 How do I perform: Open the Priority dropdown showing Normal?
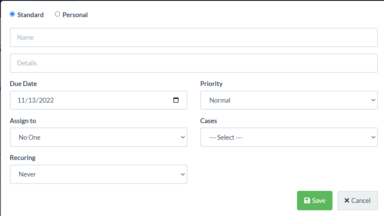click(x=289, y=100)
